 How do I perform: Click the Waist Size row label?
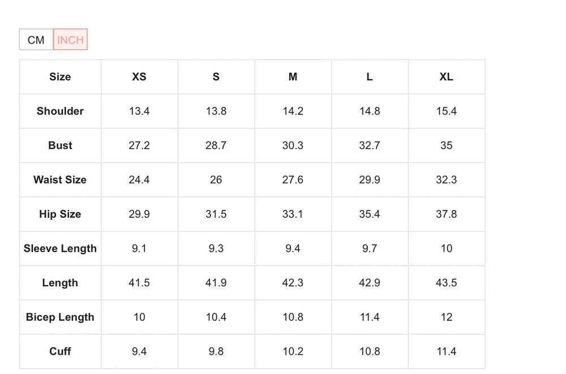60,180
